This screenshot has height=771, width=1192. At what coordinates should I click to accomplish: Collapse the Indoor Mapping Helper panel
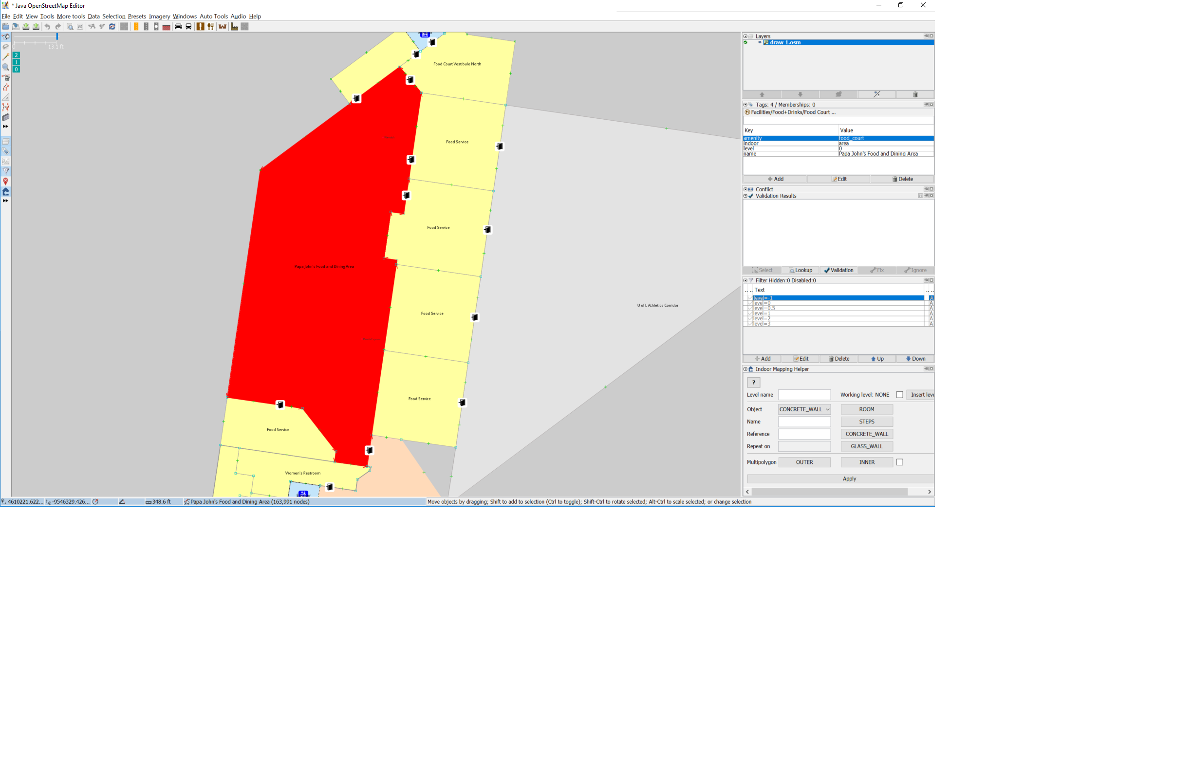pos(745,369)
